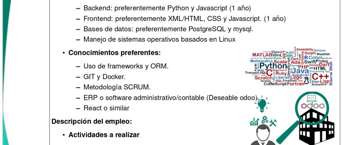Click the businessman silhouette icon
Image resolution: width=356 pixels, height=145 pixels.
pos(263,136)
